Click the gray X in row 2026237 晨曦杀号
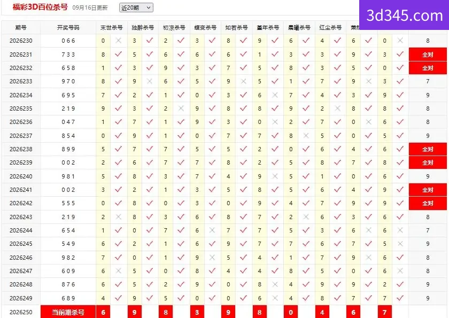Screen dimensions: 449x318 click(x=306, y=135)
